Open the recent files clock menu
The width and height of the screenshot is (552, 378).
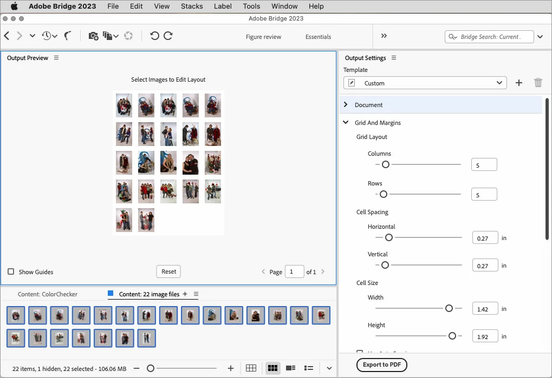pos(49,36)
